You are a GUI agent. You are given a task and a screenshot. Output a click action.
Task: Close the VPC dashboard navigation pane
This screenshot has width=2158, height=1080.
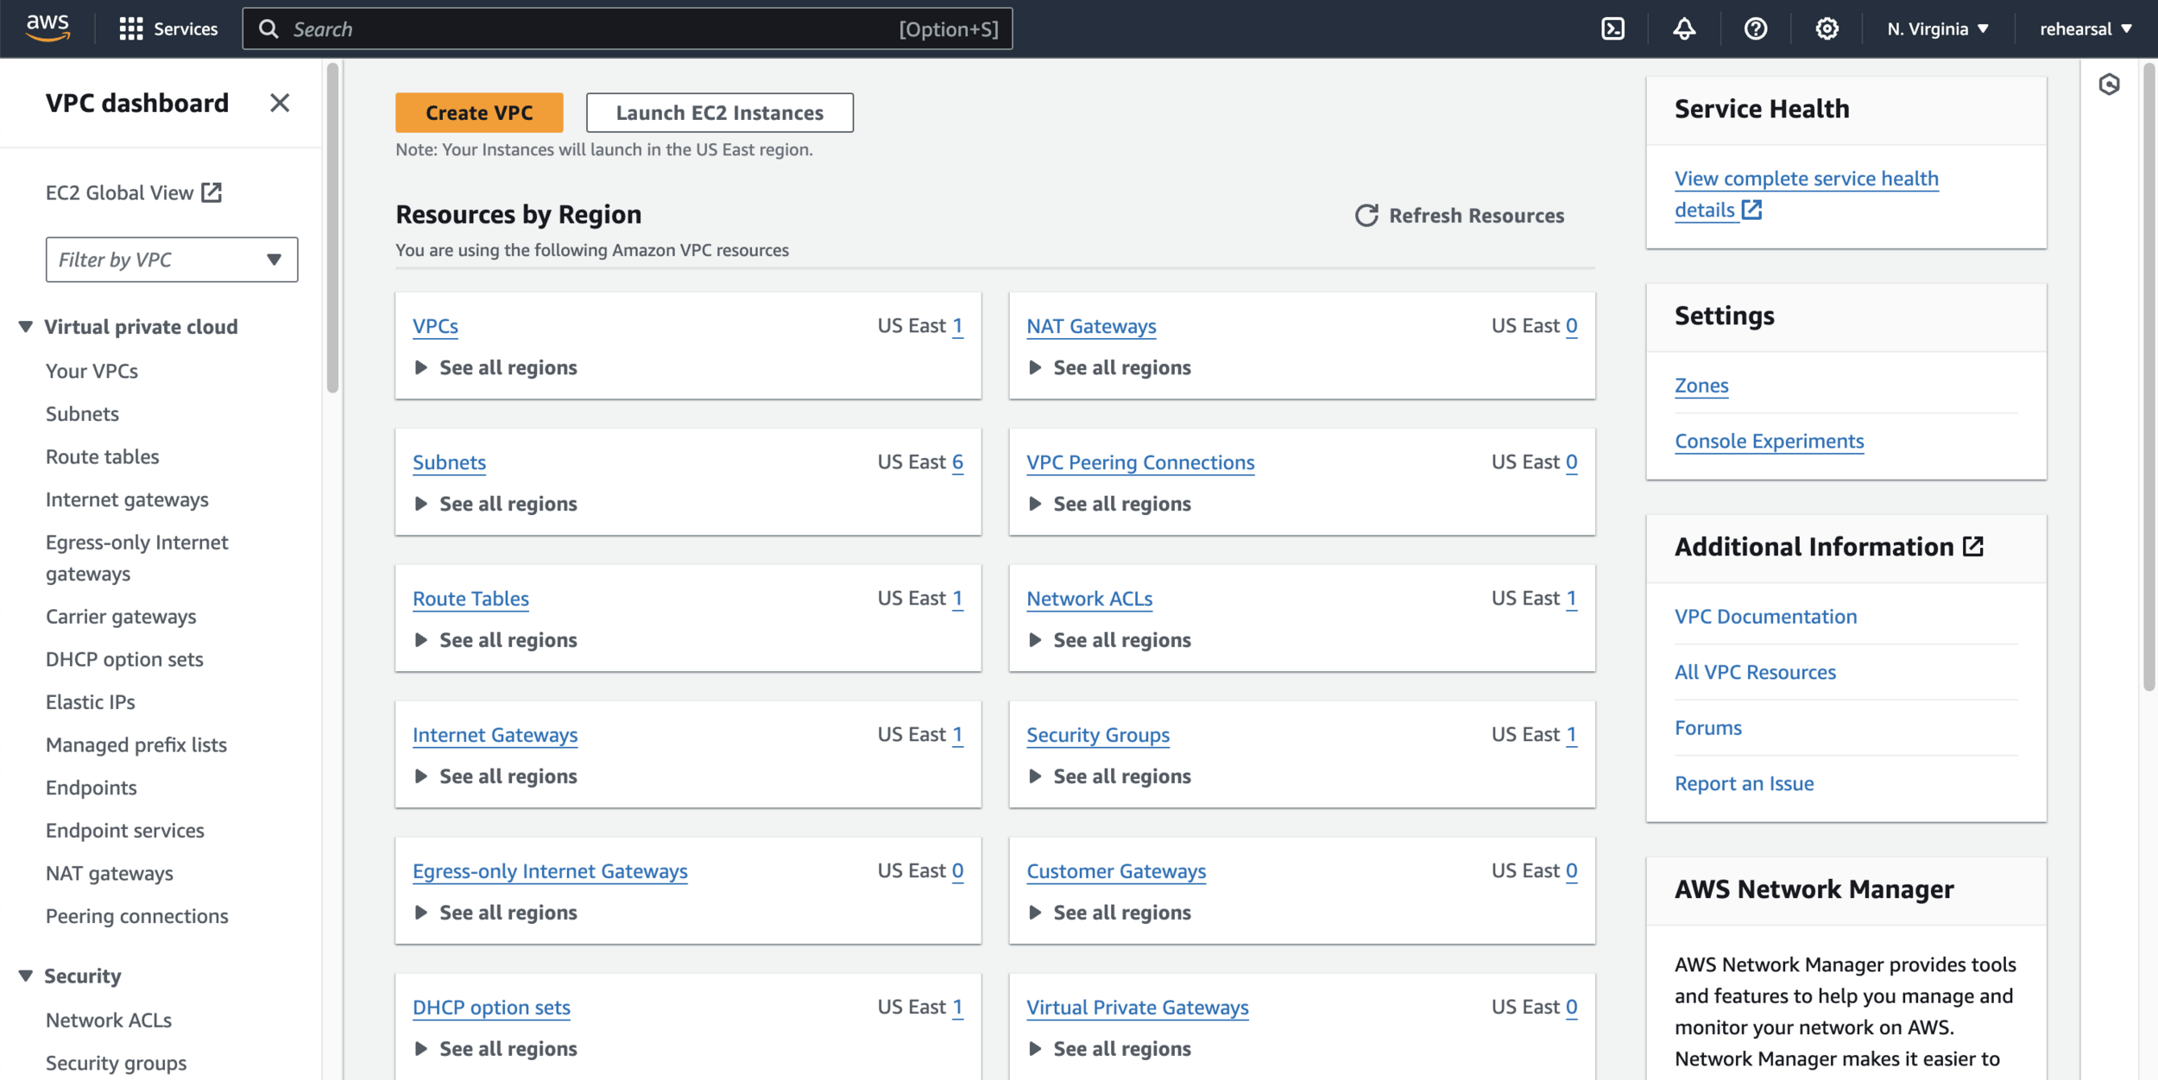coord(279,104)
